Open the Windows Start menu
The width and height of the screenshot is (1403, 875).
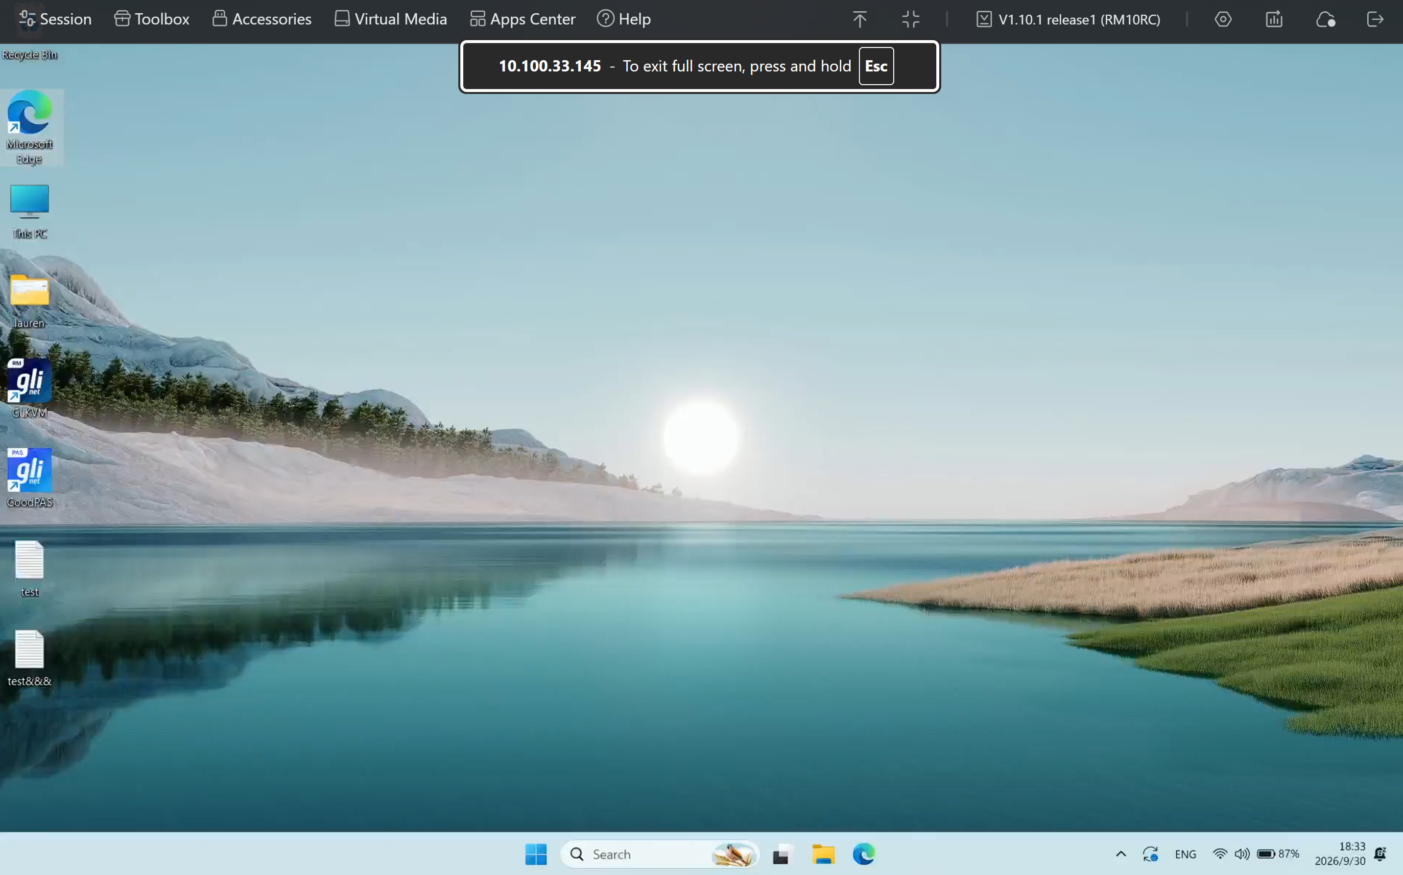tap(536, 854)
